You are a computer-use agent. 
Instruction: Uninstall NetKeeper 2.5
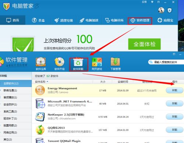(x=174, y=116)
